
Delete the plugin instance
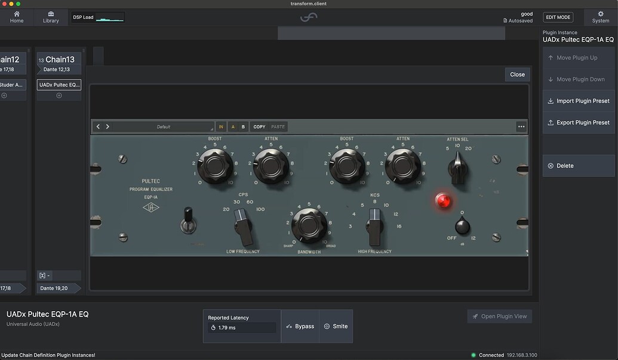[578, 166]
